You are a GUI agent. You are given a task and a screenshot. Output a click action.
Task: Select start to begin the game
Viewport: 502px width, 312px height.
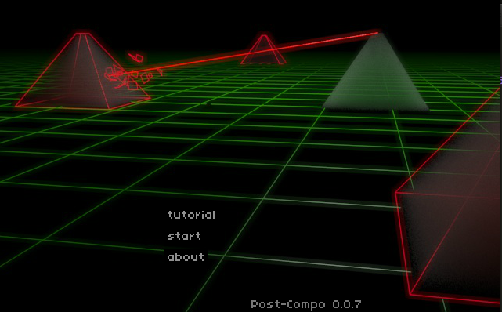184,236
